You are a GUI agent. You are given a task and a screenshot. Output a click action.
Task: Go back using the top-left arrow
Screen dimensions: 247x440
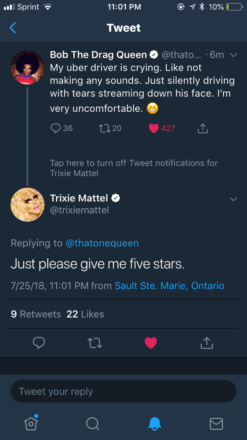pos(13,27)
